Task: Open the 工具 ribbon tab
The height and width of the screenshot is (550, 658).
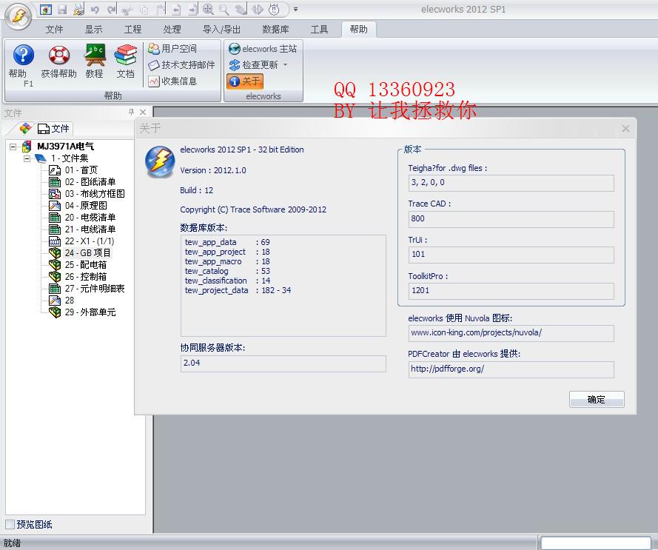Action: 319,30
